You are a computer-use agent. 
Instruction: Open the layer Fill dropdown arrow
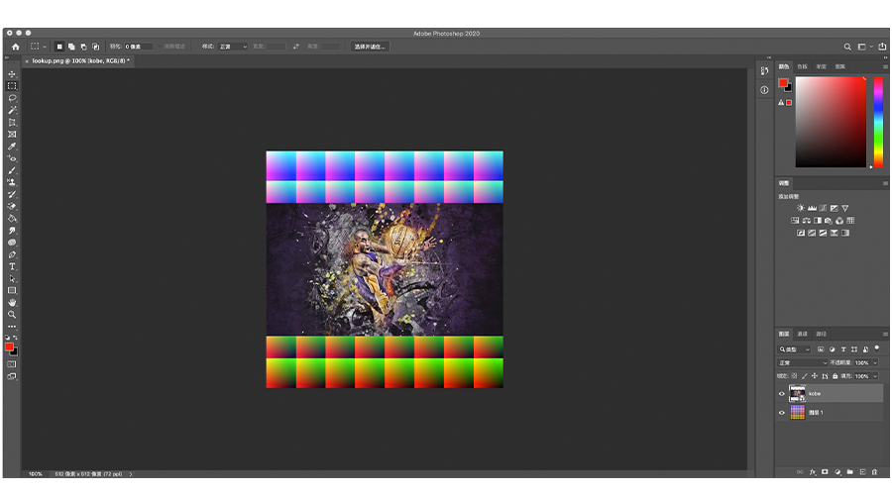(875, 375)
